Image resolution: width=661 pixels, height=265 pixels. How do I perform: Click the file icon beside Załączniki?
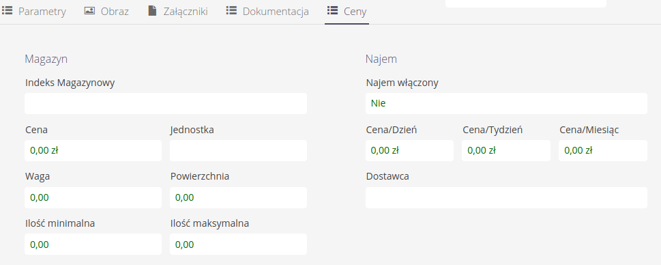pos(152,10)
